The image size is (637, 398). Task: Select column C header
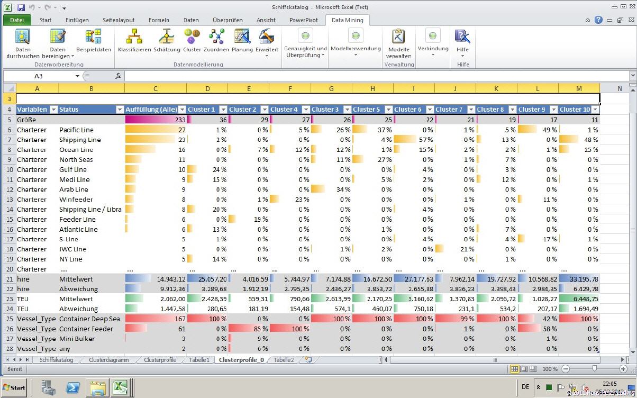tap(156, 88)
